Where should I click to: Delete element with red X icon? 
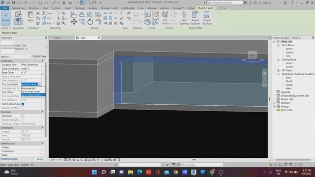point(116,23)
